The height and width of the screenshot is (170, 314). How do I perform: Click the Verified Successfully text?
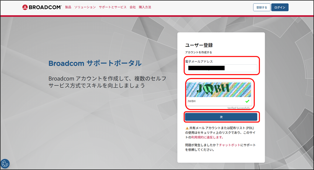point(239,108)
